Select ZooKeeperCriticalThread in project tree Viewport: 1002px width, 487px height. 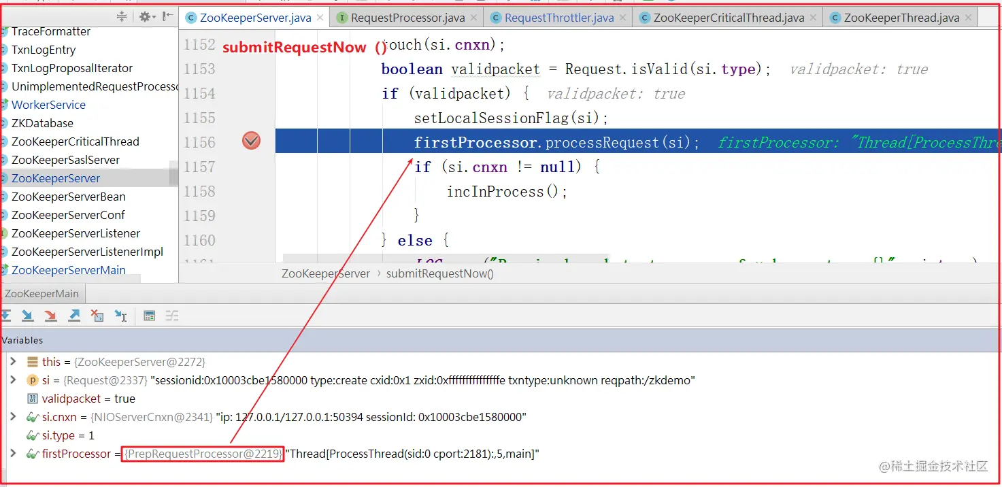[75, 141]
